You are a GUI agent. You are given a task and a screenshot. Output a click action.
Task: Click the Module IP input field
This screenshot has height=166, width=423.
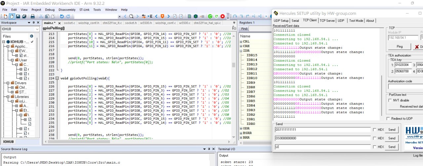click(403, 38)
